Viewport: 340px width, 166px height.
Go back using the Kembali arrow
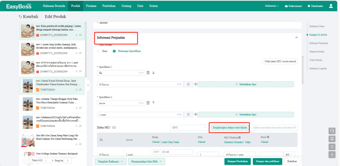pyautogui.click(x=28, y=17)
